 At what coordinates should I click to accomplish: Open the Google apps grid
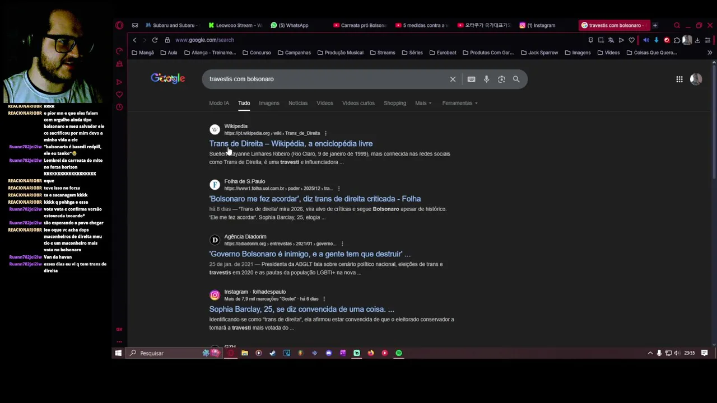coord(679,79)
